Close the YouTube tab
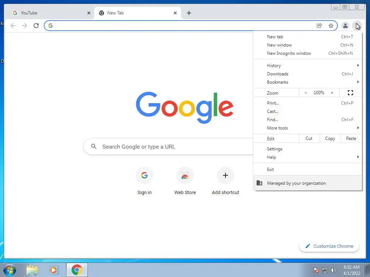The width and height of the screenshot is (370, 277). [89, 13]
